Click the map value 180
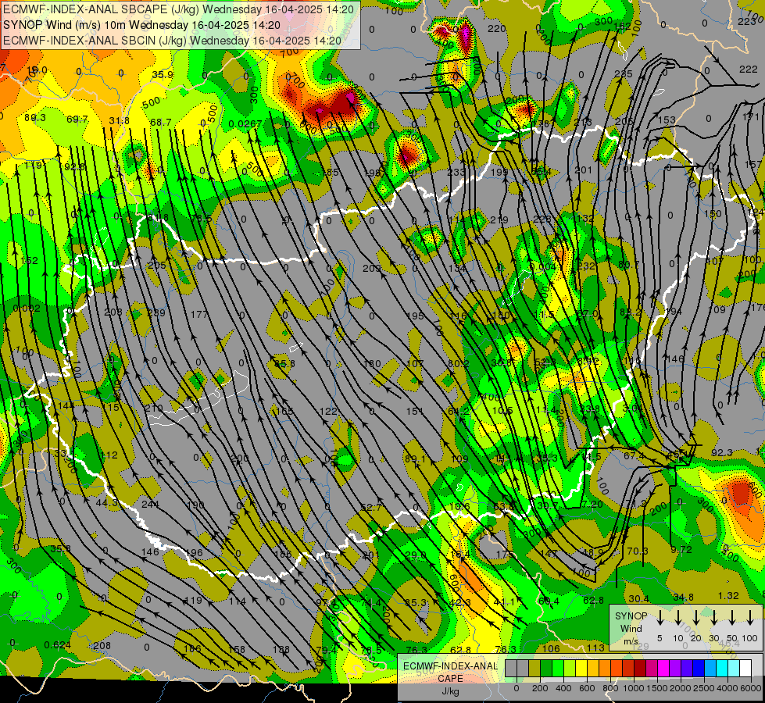 click(x=372, y=363)
